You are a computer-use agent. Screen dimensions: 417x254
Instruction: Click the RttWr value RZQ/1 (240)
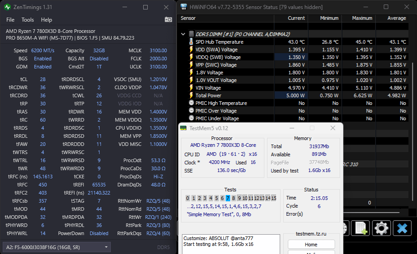[158, 217]
